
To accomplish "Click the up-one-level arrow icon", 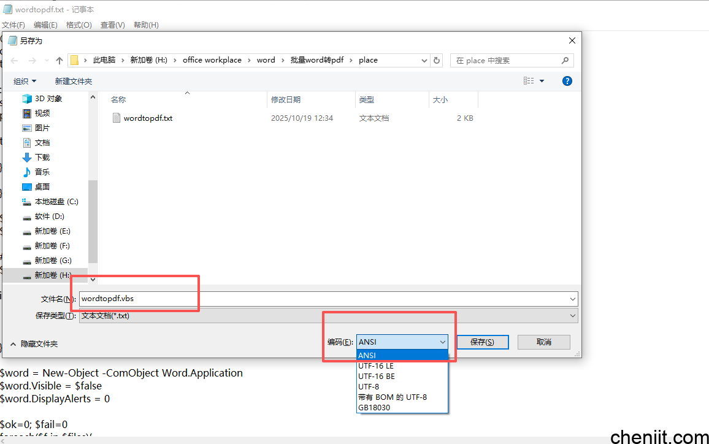I will (x=59, y=60).
